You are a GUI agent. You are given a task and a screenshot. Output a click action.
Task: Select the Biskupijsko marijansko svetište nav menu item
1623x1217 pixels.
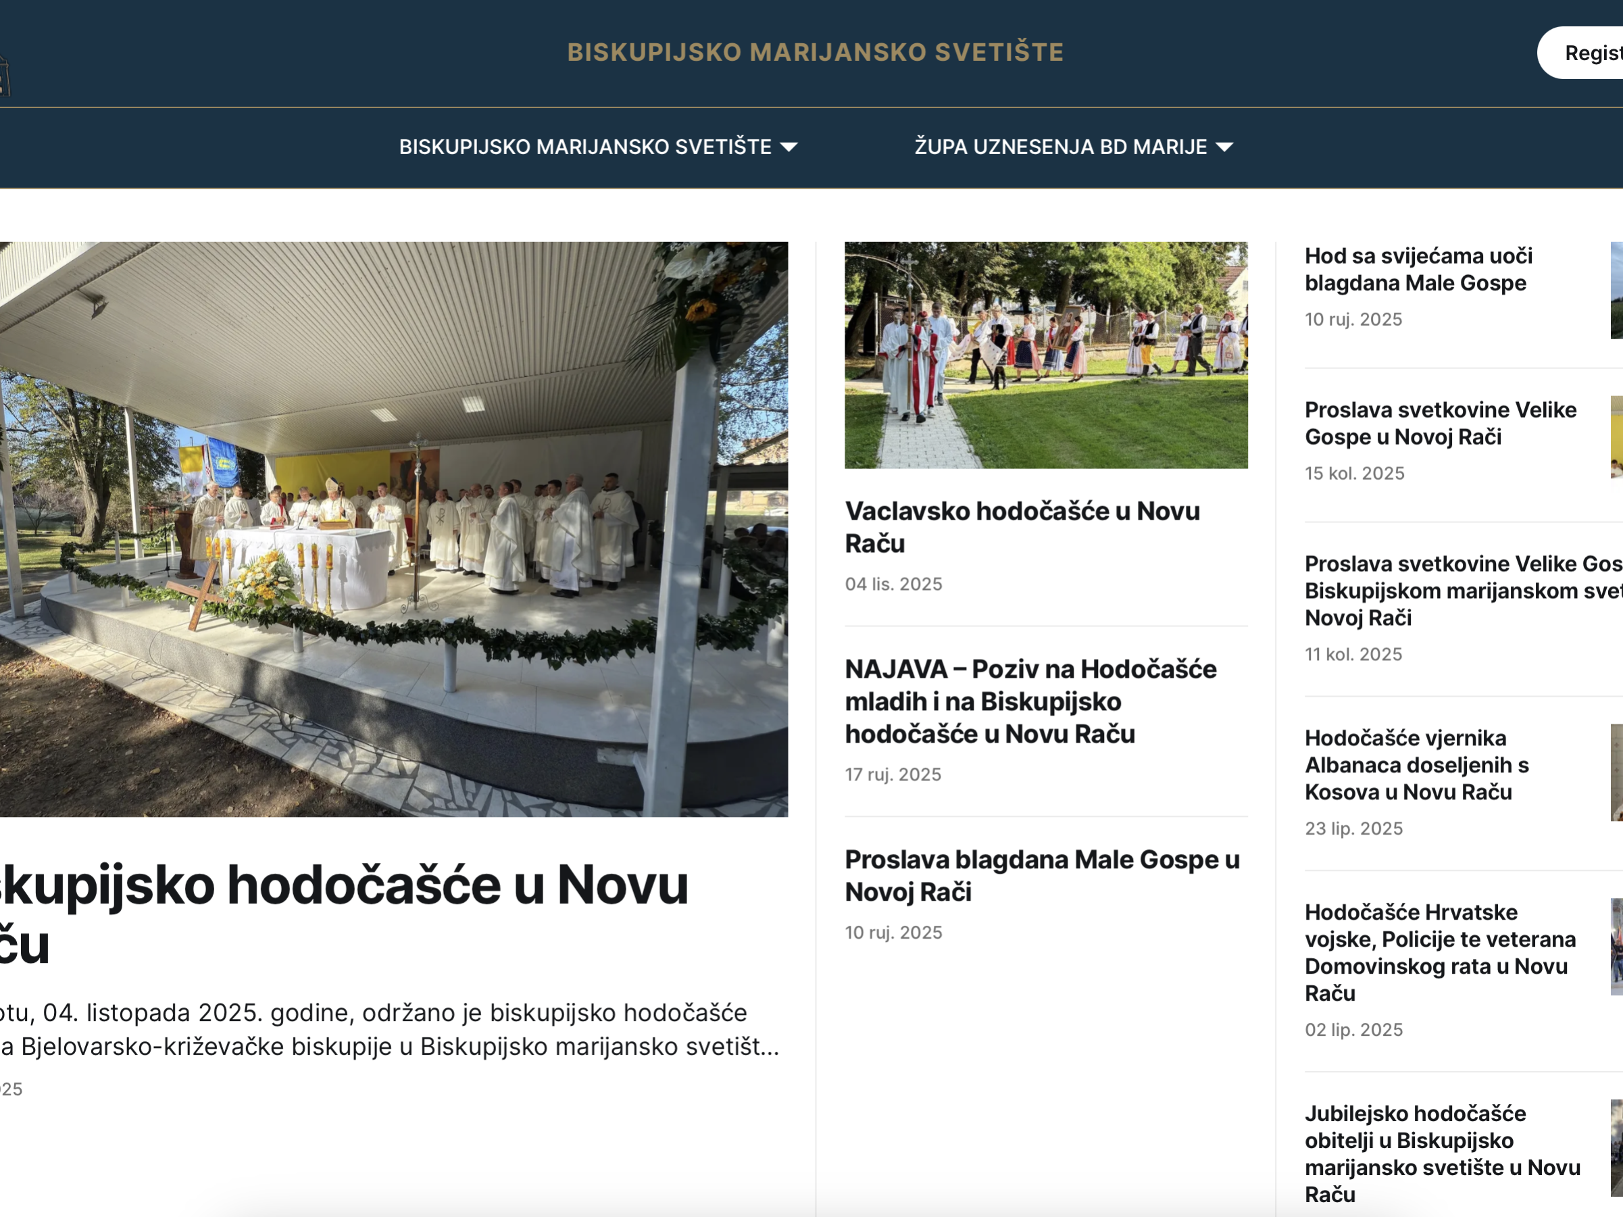584,147
